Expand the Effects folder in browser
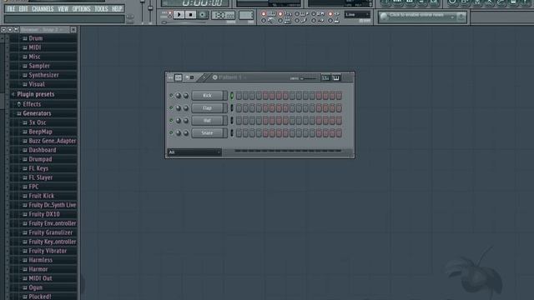Image resolution: width=534 pixels, height=300 pixels. pos(32,104)
